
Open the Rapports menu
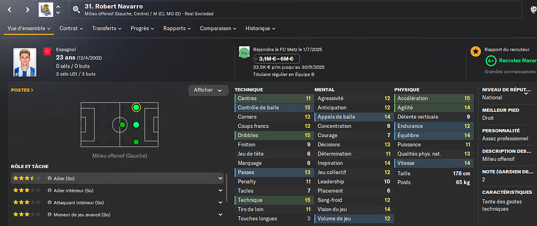coord(177,29)
